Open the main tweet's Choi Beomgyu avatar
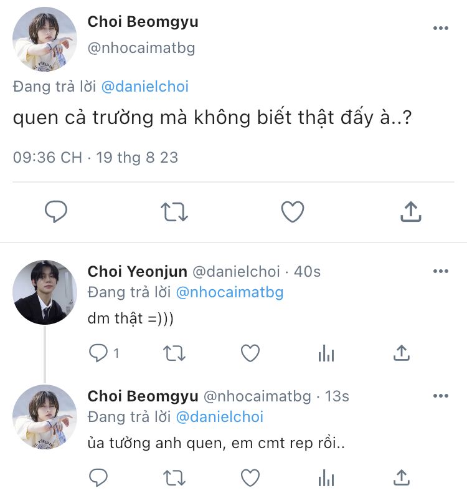This screenshot has width=467, height=498. tap(45, 39)
